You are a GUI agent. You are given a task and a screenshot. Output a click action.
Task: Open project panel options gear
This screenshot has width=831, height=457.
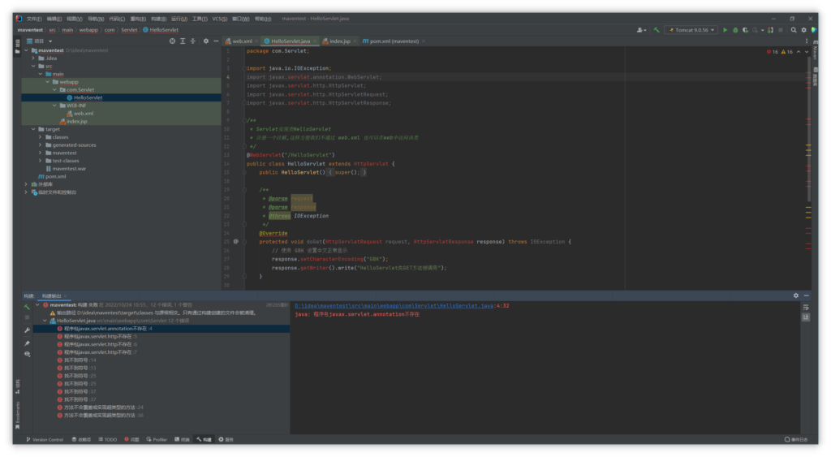(x=205, y=41)
